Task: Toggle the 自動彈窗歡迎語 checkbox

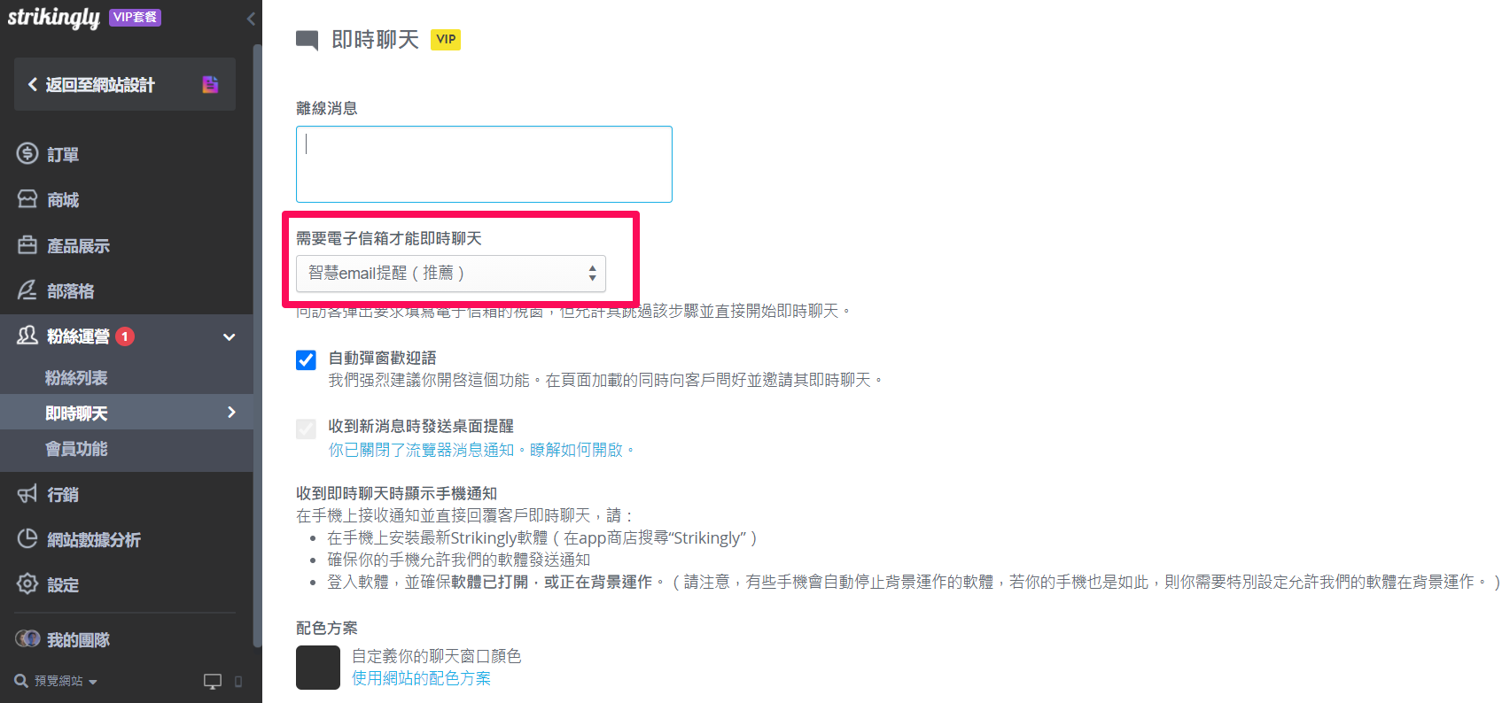Action: [x=306, y=359]
